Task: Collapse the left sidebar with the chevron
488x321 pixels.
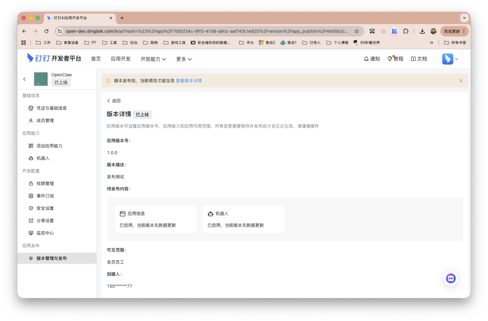Action: point(24,78)
